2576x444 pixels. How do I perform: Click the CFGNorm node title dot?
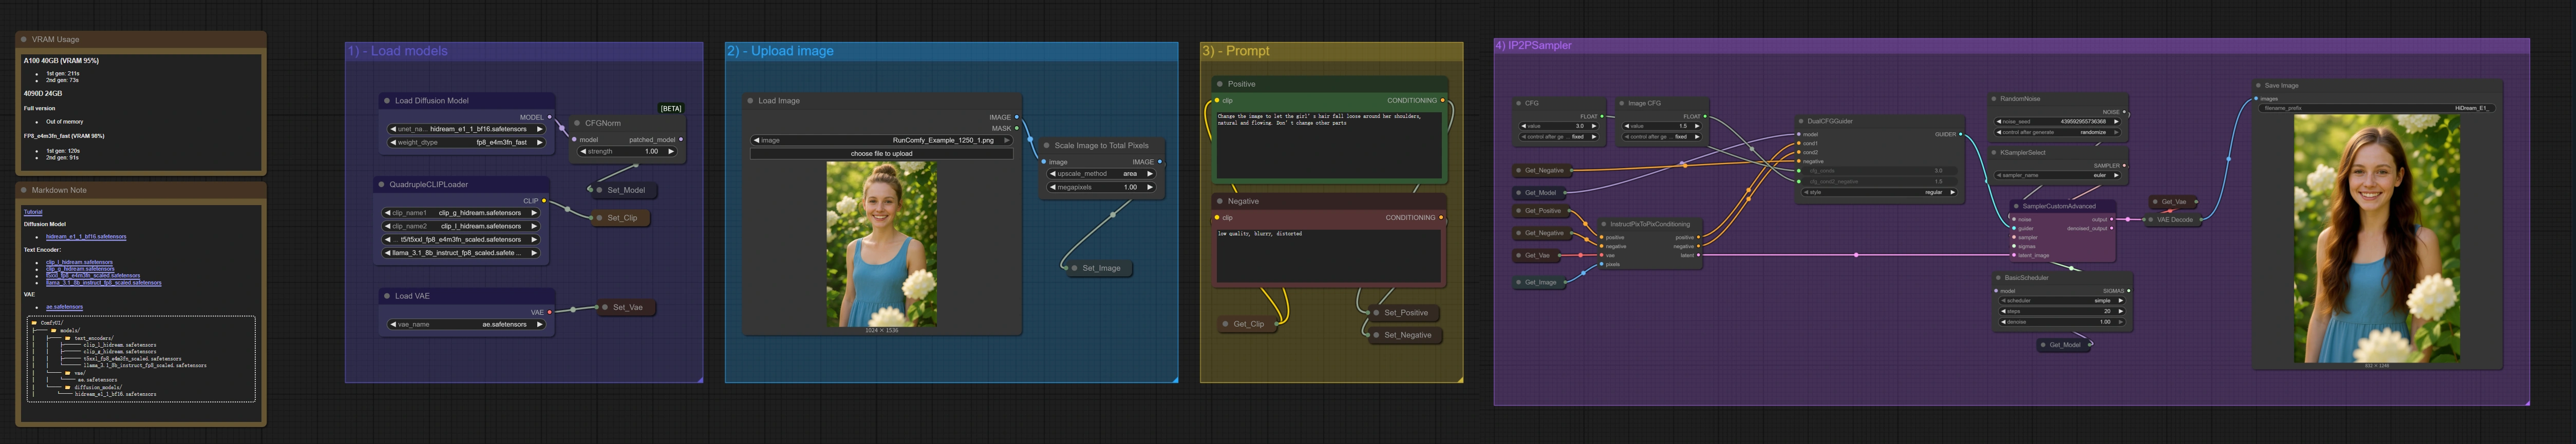(x=577, y=124)
